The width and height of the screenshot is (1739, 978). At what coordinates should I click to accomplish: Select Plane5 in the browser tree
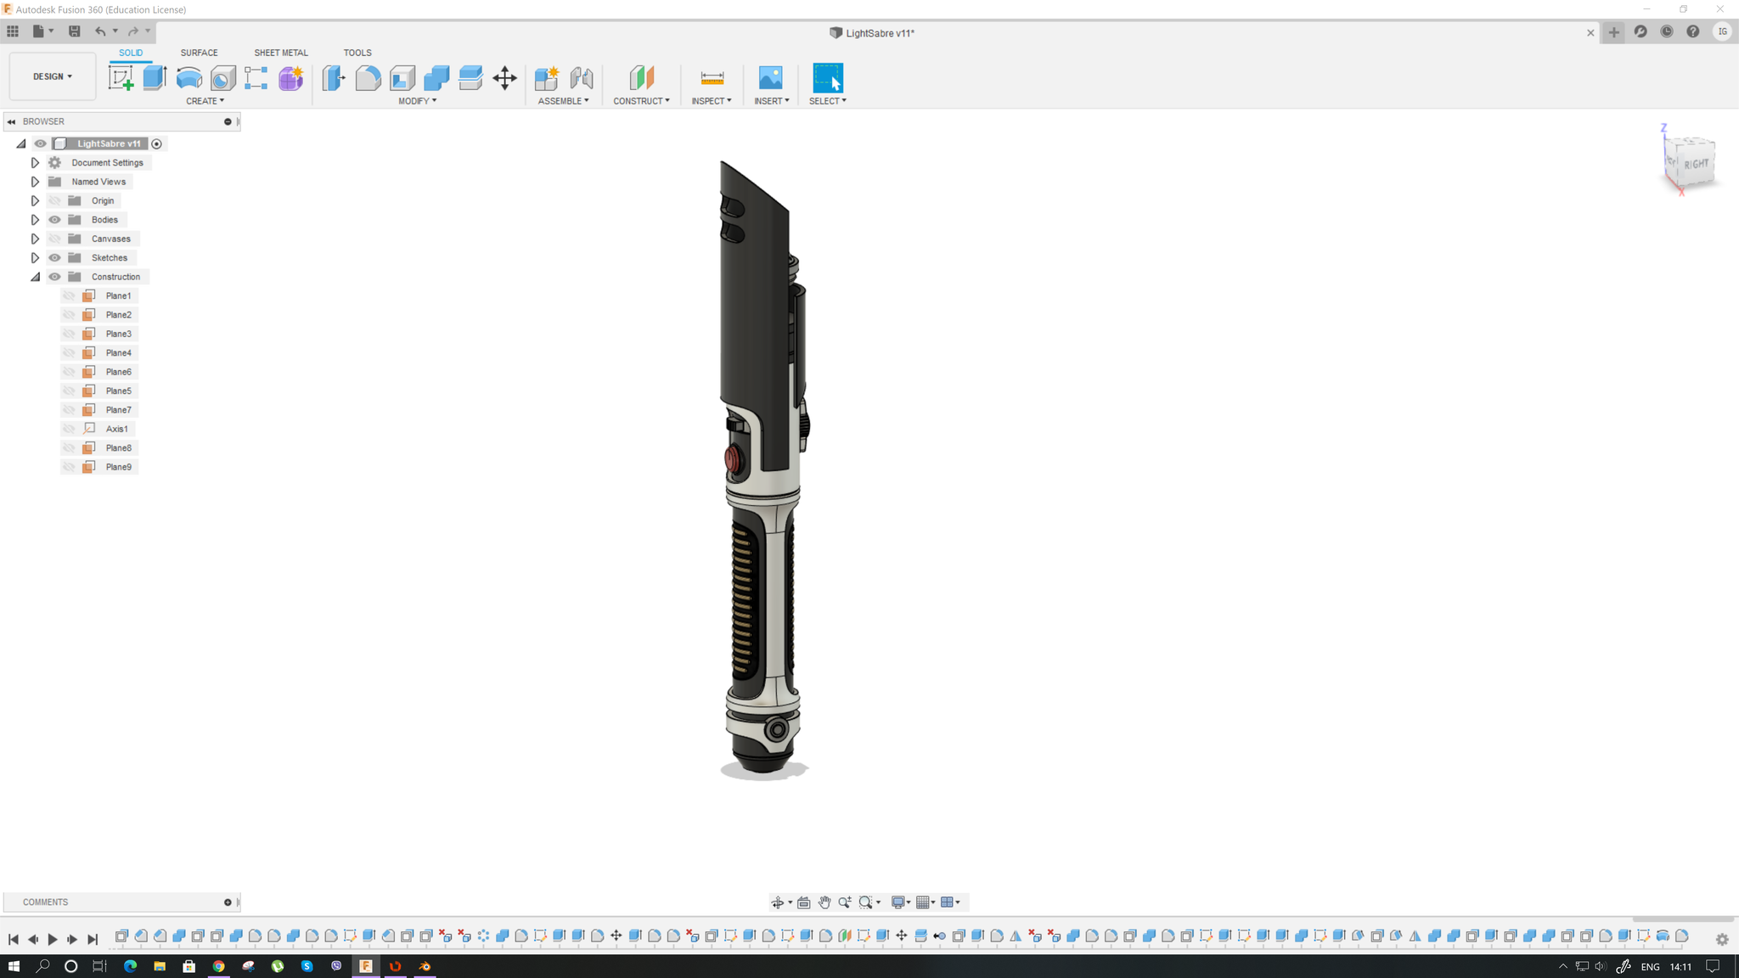(119, 391)
